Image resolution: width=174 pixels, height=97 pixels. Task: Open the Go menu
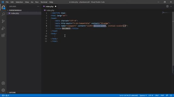(32, 2)
